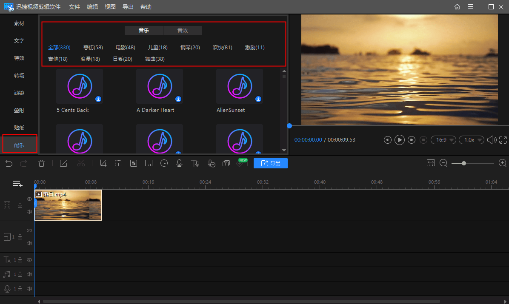The width and height of the screenshot is (509, 304).
Task: Download the AlienSunset track
Action: pos(258,99)
